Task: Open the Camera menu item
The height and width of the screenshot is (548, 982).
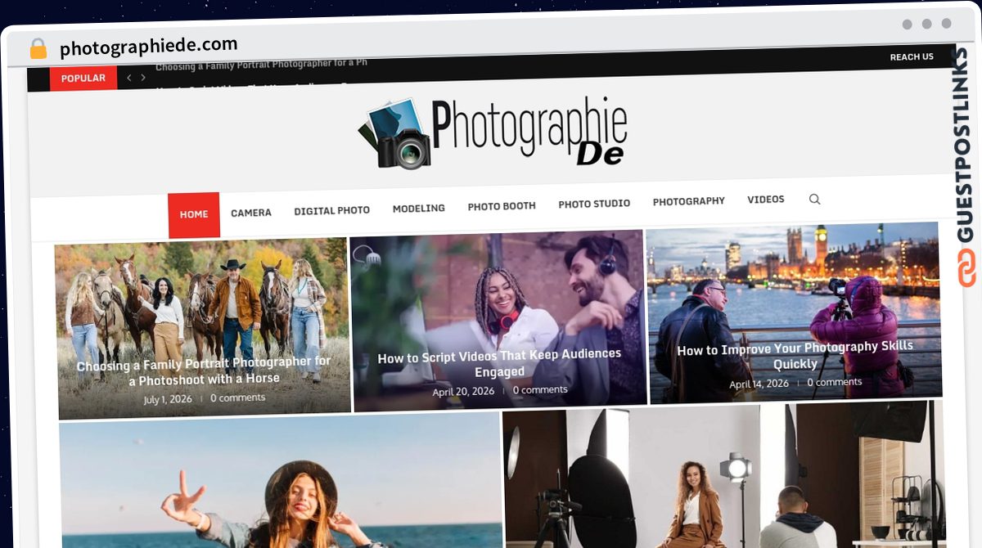Action: (x=251, y=213)
